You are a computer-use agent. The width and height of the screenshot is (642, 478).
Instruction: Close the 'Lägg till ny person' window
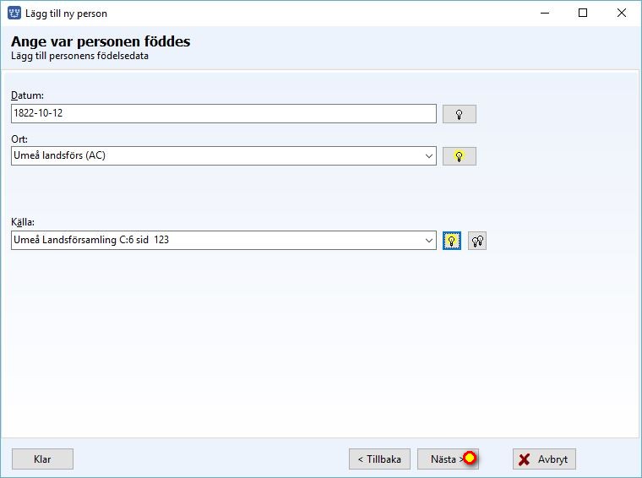pos(622,14)
